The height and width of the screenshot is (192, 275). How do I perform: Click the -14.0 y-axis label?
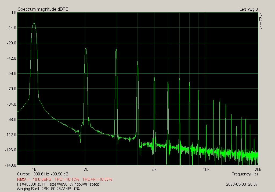(11, 28)
